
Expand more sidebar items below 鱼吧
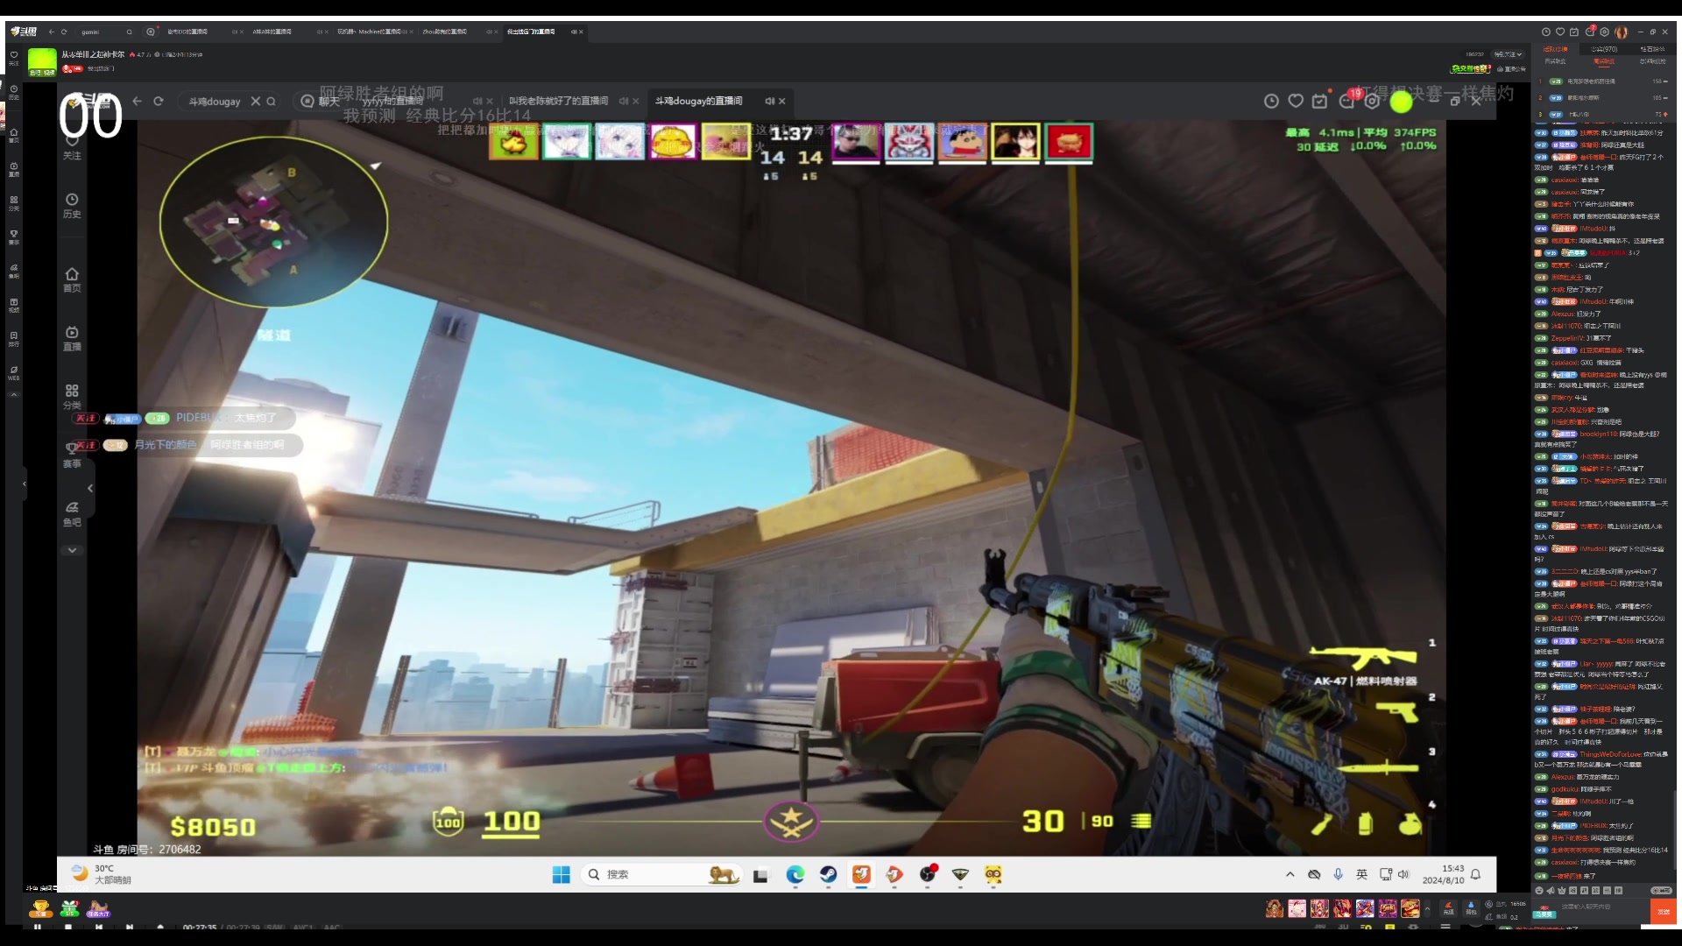pyautogui.click(x=72, y=550)
